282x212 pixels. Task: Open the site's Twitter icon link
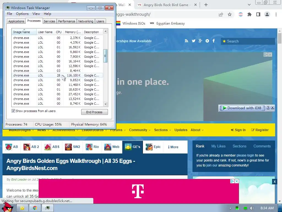coord(194,41)
